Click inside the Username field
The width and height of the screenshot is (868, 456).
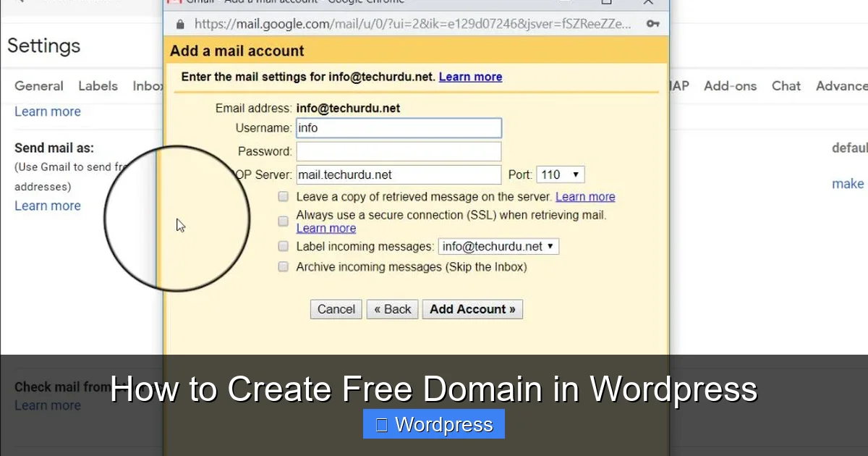pyautogui.click(x=399, y=127)
